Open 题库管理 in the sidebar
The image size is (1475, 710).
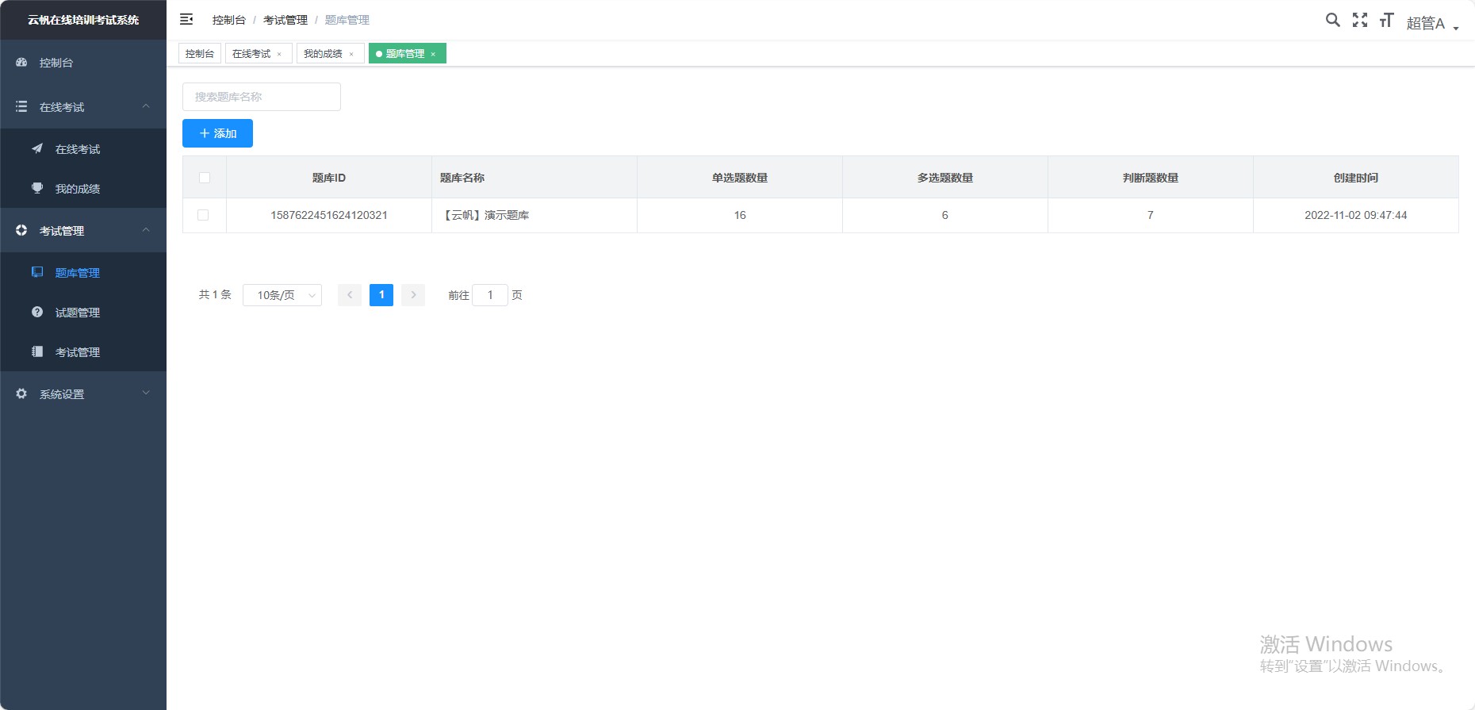tap(83, 273)
